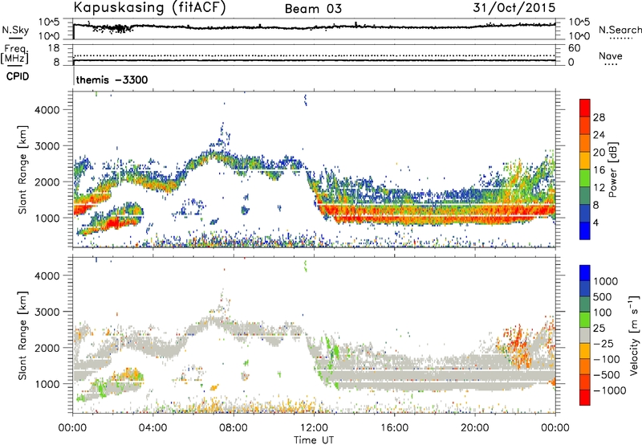The width and height of the screenshot is (642, 445).
Task: Click the 04:00 time tick label
Action: pos(152,428)
